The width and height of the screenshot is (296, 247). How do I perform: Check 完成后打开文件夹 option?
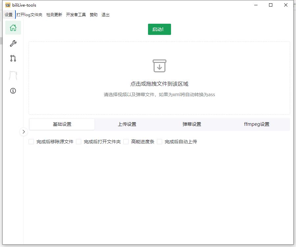pos(79,142)
